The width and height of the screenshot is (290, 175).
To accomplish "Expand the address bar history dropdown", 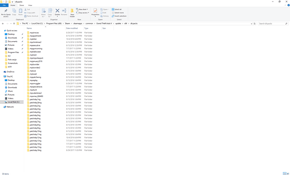I will click(251, 24).
